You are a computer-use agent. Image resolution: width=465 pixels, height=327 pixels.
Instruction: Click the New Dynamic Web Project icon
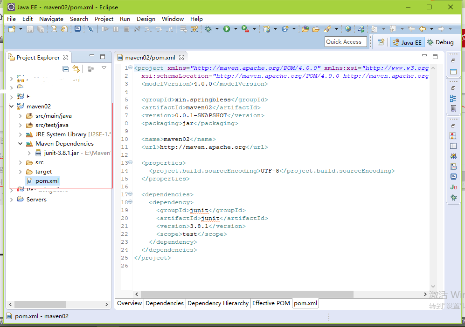pos(267,29)
